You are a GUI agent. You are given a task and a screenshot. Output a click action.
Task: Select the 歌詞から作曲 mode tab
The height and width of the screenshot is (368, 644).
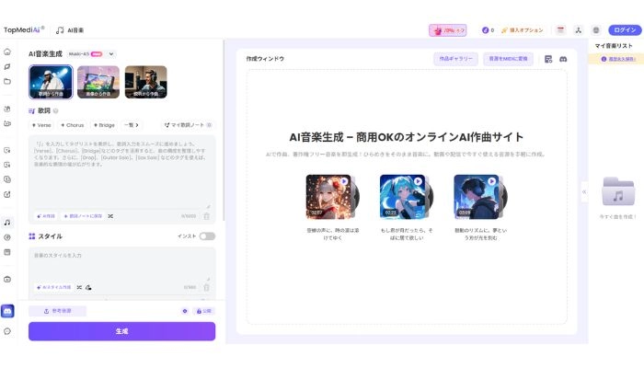click(x=51, y=83)
